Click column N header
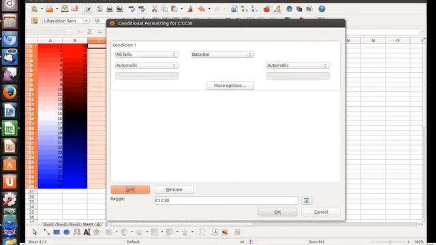This screenshot has height=245, width=436. click(373, 41)
